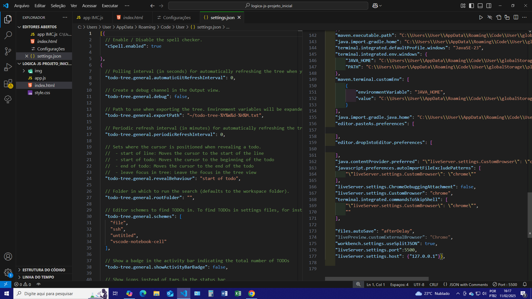Click the split editor right icon
Screen dimensions: 532x299
pos(516,17)
